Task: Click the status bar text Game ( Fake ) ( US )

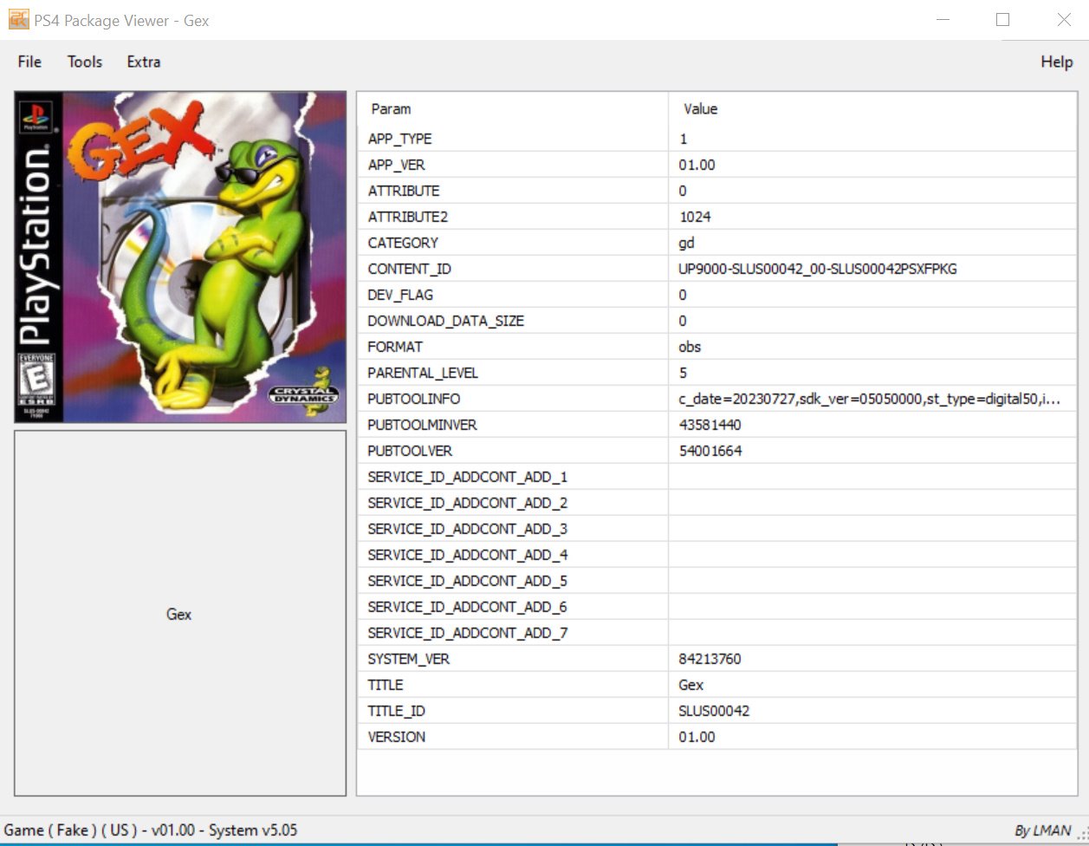Action: point(71,830)
